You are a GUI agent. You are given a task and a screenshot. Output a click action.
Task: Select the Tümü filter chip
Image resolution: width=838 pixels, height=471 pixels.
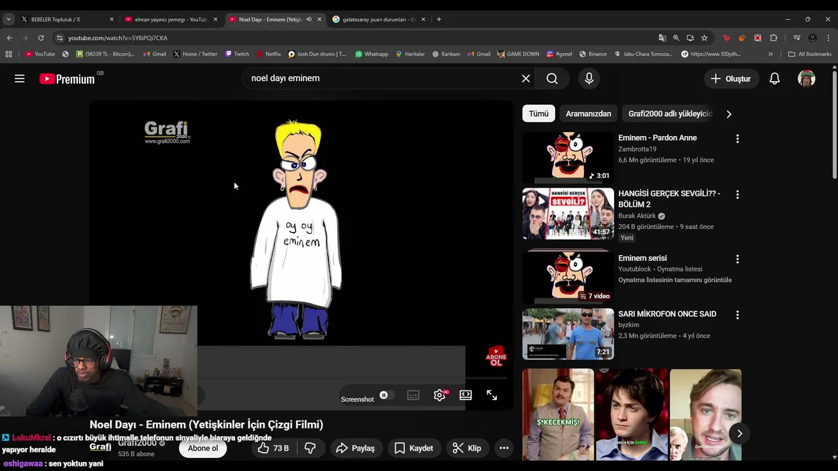pyautogui.click(x=538, y=114)
